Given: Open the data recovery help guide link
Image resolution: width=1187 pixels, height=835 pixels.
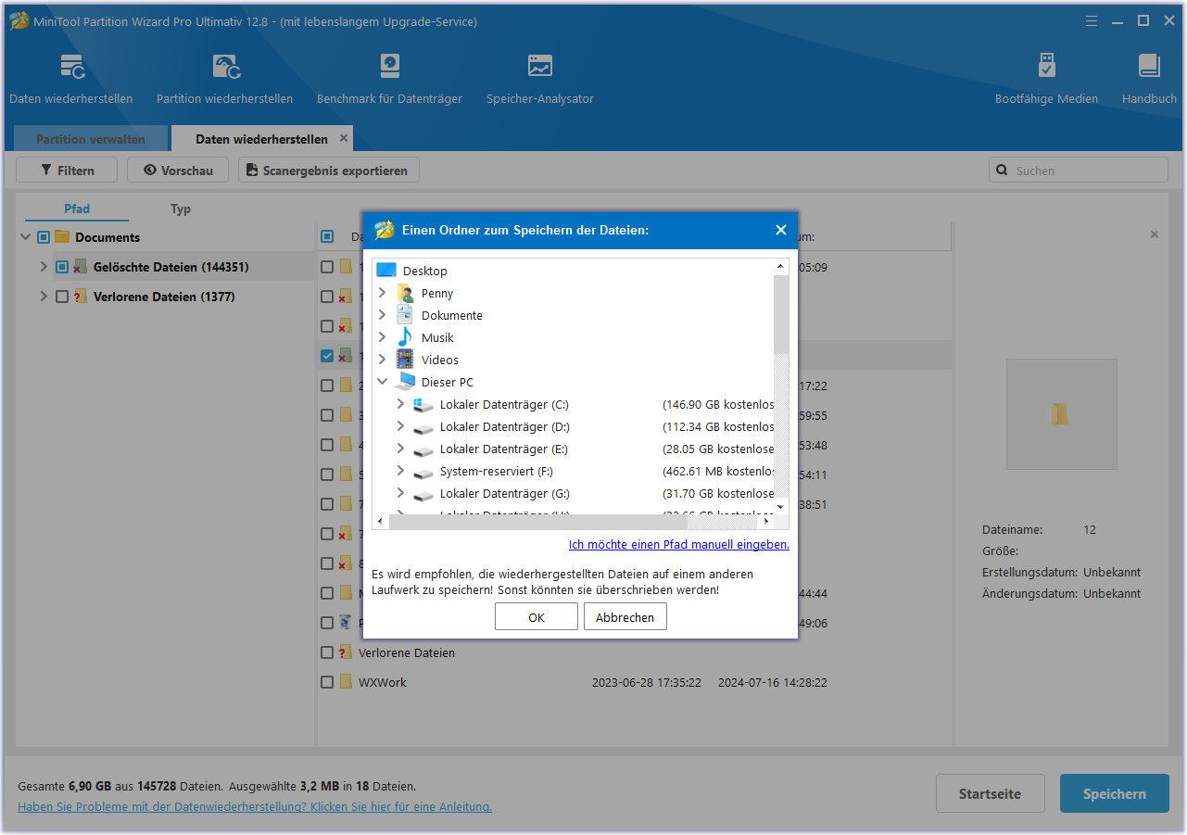Looking at the screenshot, I should [255, 806].
